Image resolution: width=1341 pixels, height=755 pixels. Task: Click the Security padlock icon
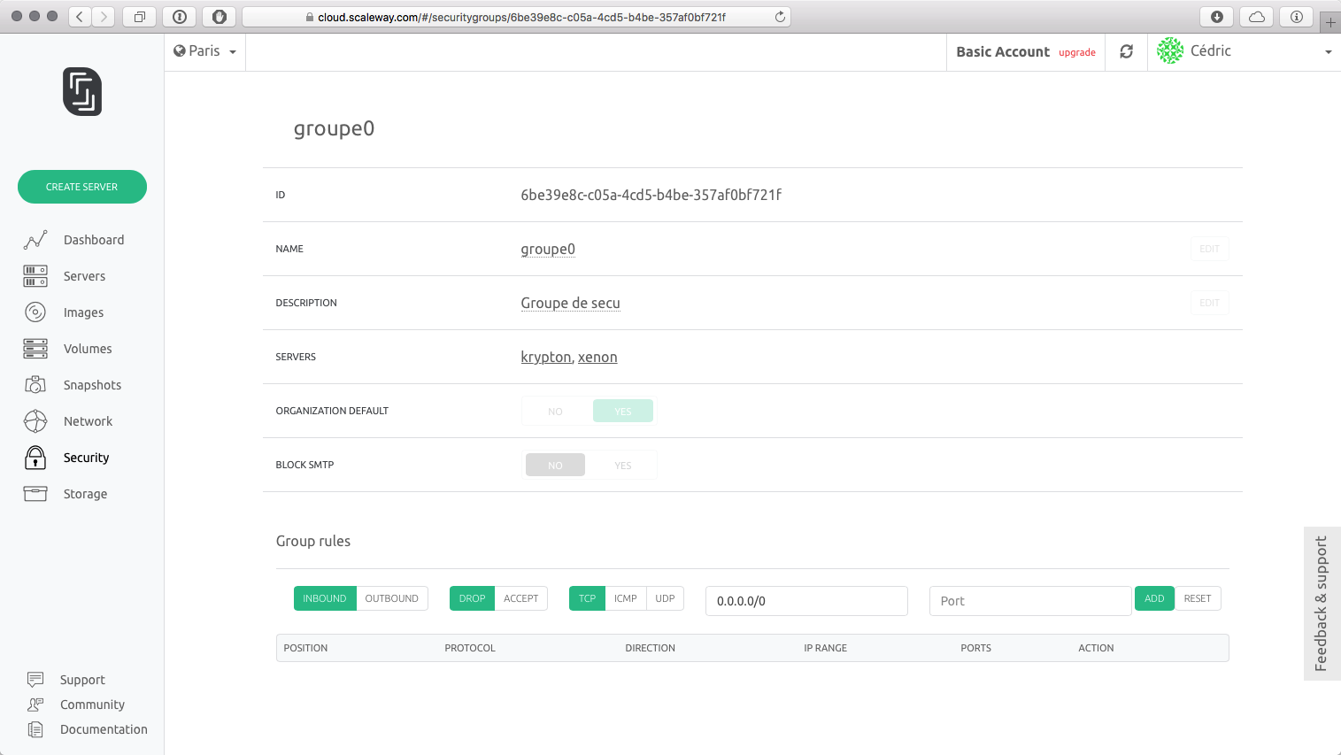tap(35, 458)
